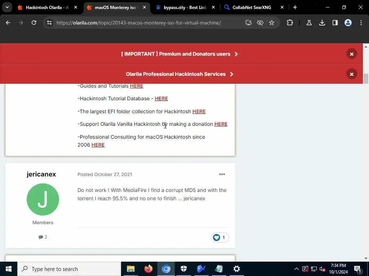Open Firefox from the taskbar
369x276 pixels.
[x=148, y=269]
